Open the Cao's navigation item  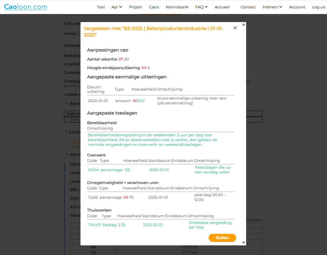[x=154, y=7]
